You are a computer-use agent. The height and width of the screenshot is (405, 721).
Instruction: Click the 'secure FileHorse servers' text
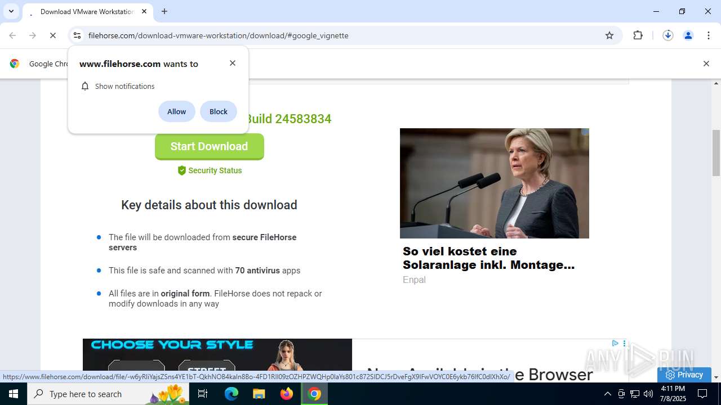(203, 242)
